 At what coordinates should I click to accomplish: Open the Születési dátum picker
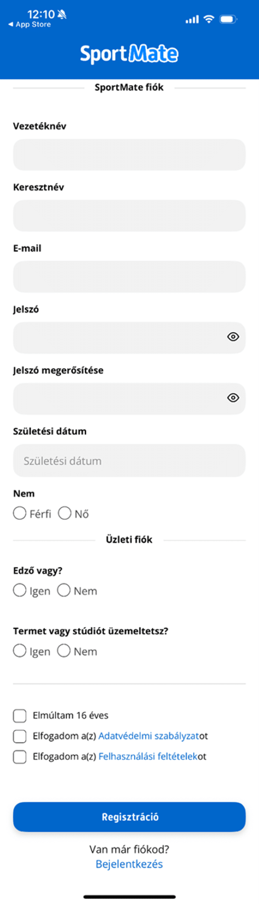tap(129, 461)
